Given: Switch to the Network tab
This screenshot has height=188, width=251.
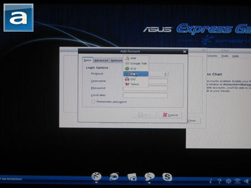Looking at the screenshot, I should (x=116, y=61).
